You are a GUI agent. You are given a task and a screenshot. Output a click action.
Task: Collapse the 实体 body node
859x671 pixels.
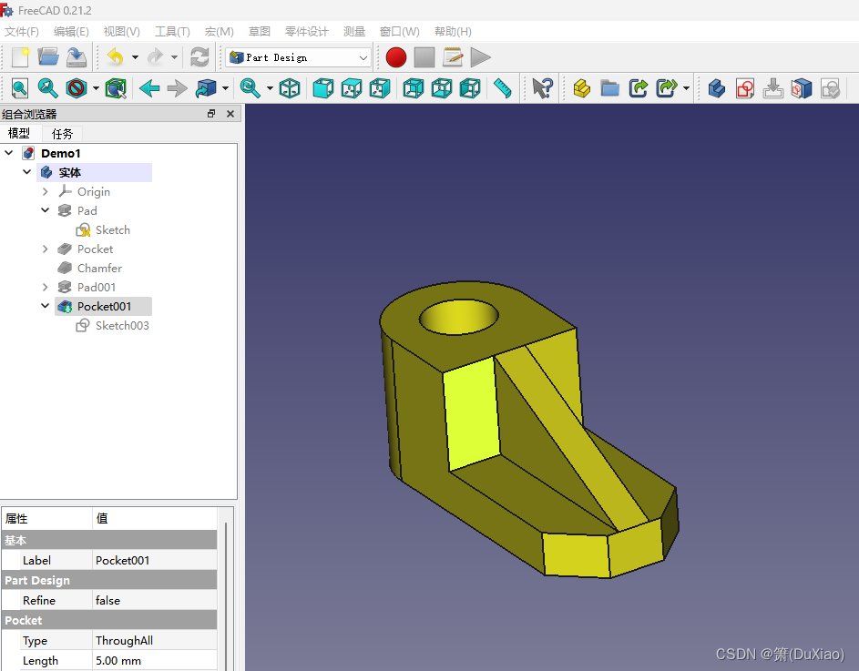(26, 172)
